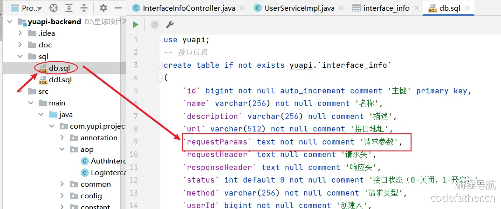Collapse the aop package
Image resolution: width=501 pixels, height=209 pixels.
(x=62, y=150)
